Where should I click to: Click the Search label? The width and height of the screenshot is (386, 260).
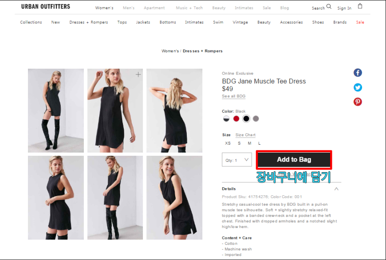[318, 8]
